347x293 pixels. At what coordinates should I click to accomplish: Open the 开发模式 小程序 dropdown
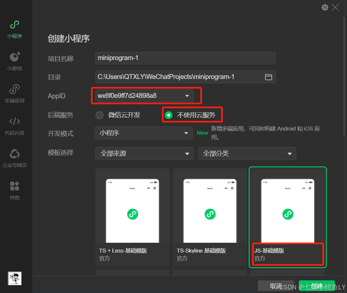[144, 133]
